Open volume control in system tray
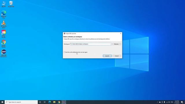Image resolution: width=185 pixels, height=104 pixels. (x=169, y=102)
